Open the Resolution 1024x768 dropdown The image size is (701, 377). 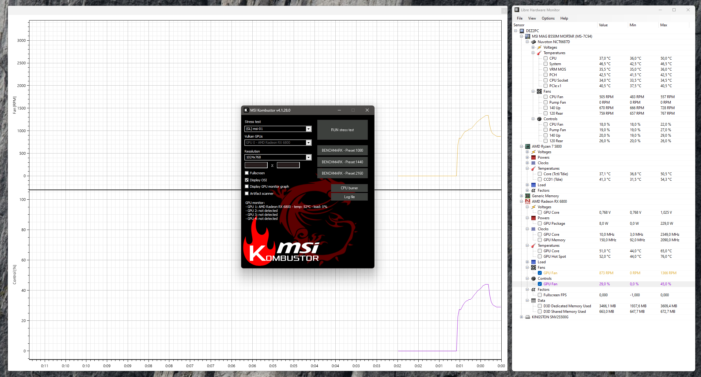pos(308,157)
